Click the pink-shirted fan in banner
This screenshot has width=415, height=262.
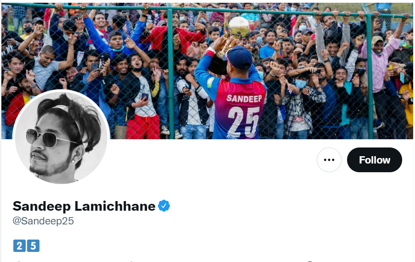tap(379, 62)
